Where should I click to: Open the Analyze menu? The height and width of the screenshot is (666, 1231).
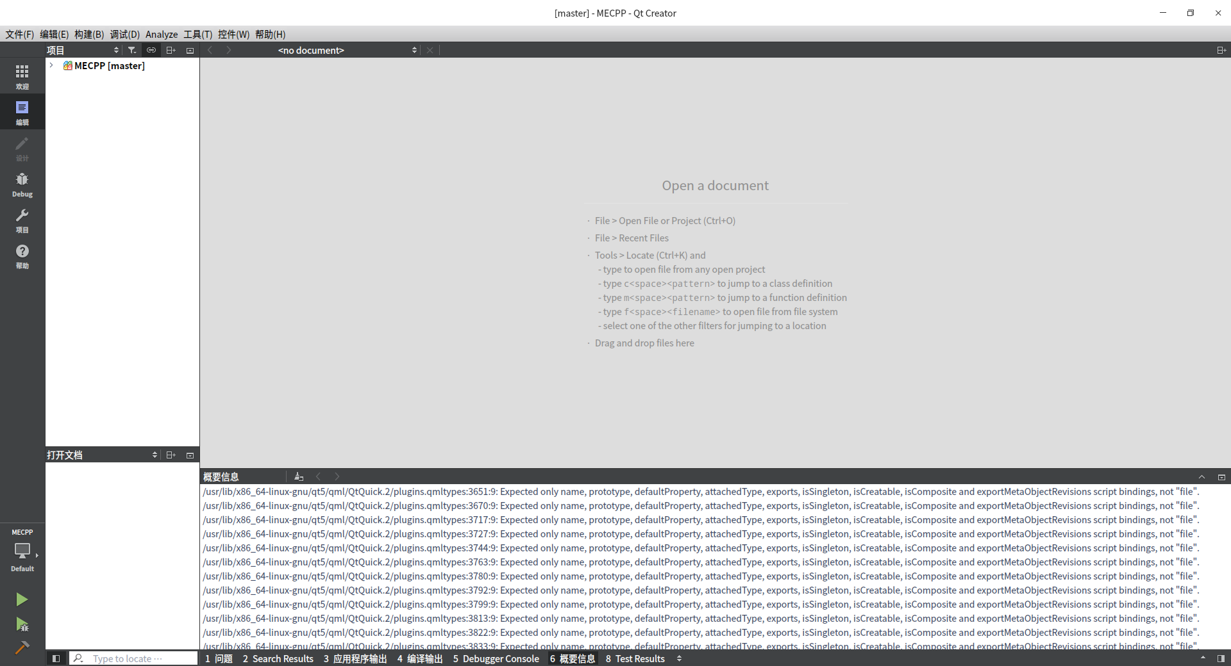162,34
